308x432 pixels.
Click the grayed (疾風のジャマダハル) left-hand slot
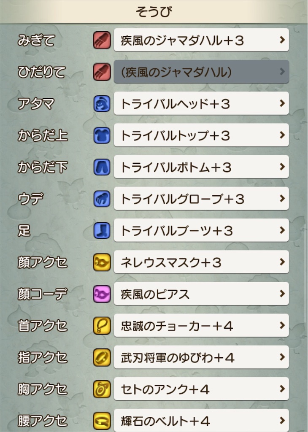point(198,72)
